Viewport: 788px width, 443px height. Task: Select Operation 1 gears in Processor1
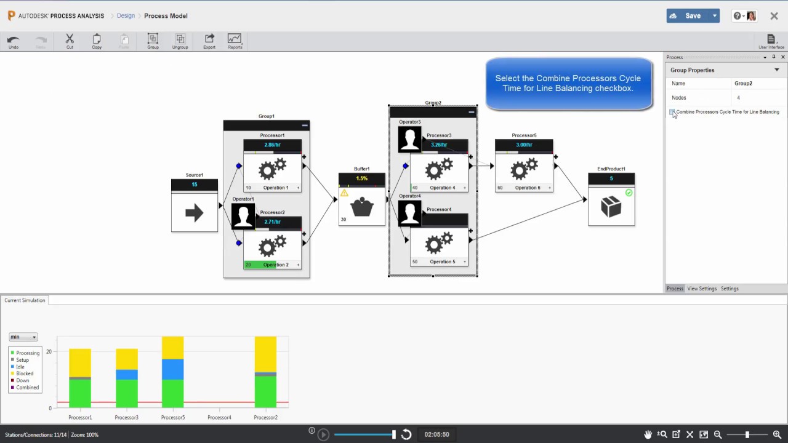click(272, 169)
